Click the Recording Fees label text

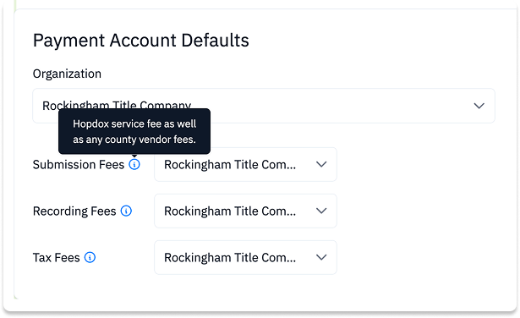[x=74, y=211]
